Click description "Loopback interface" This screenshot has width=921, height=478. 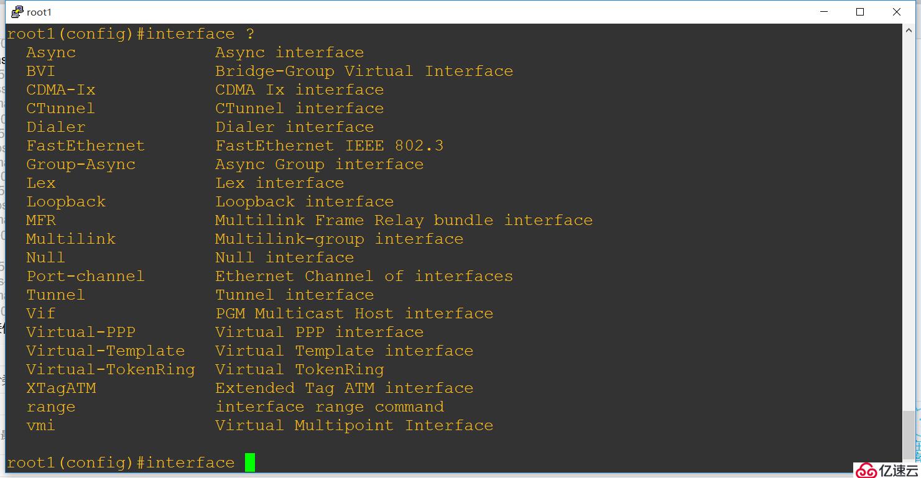305,202
